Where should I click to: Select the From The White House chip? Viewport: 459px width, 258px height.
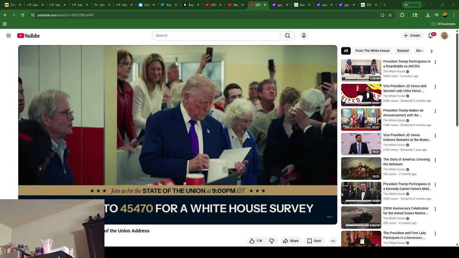tap(372, 51)
